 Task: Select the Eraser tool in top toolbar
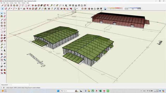tap(6, 9)
